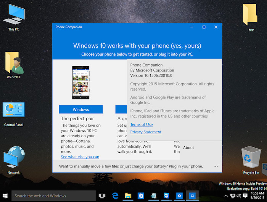267x202 pixels.
Task: Open File Explorer from the taskbar
Action: pyautogui.click(x=128, y=196)
